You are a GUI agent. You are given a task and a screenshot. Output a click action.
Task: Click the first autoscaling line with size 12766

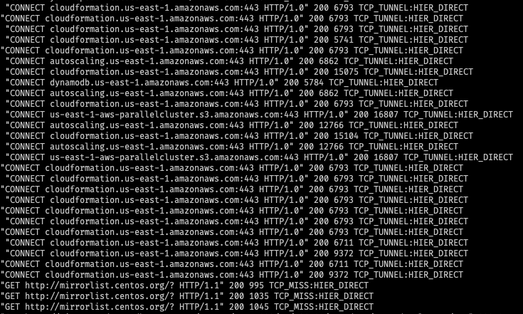[x=231, y=125]
